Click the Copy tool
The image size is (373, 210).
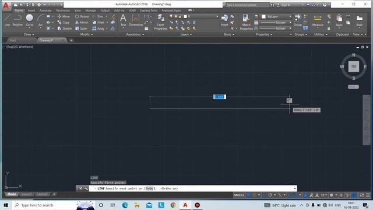tap(64, 22)
